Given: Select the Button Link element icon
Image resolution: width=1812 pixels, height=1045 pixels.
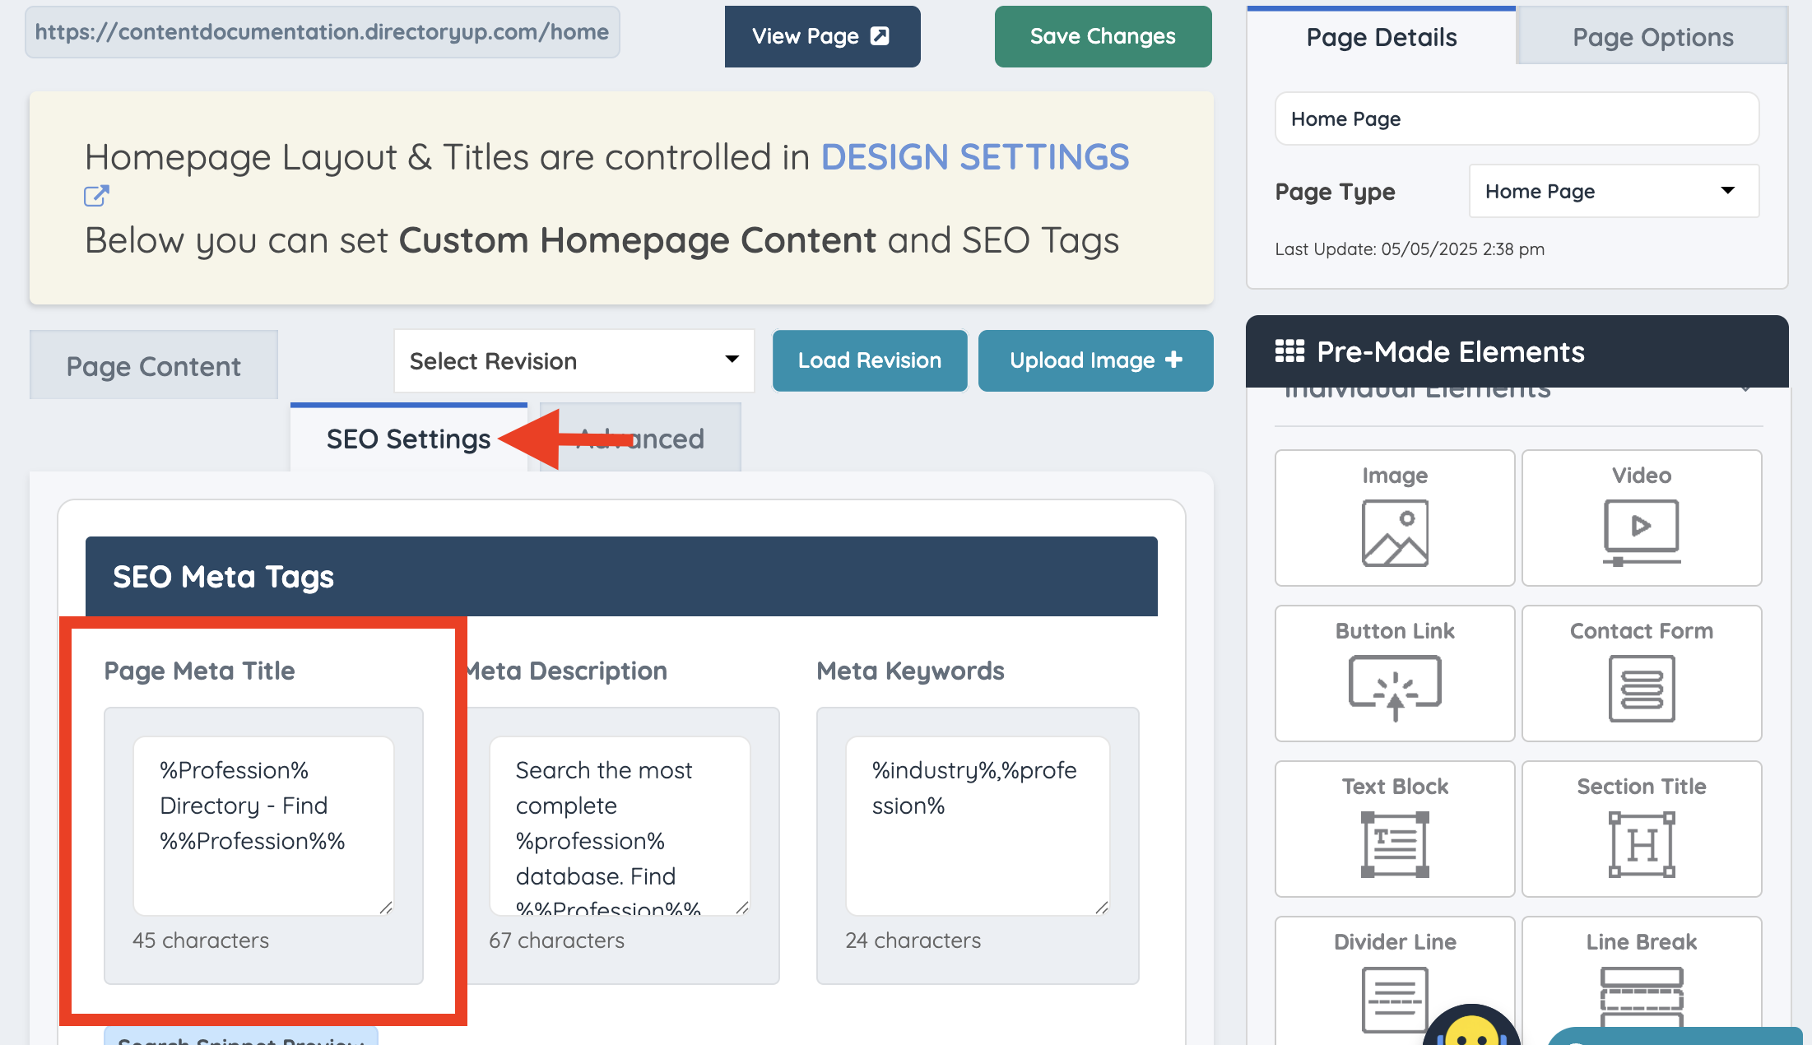Looking at the screenshot, I should (1395, 687).
